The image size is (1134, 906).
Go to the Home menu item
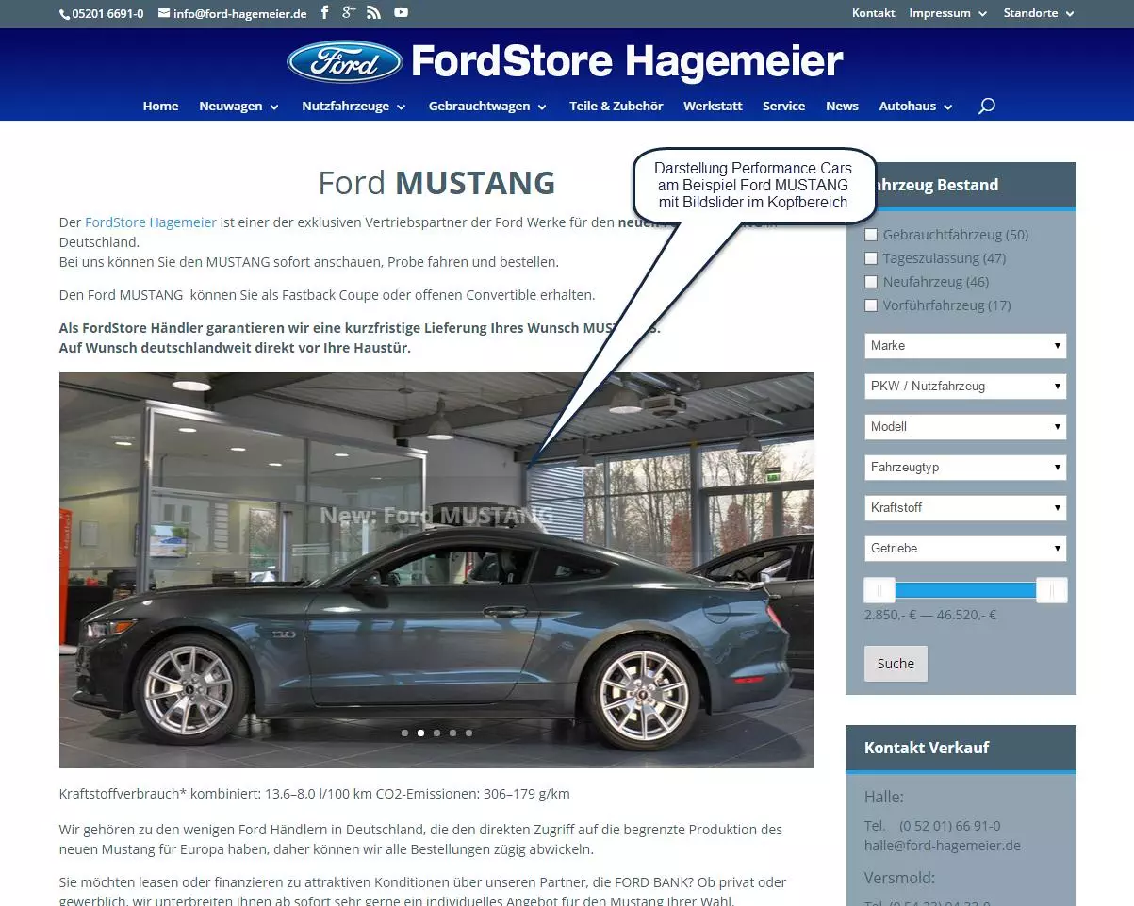160,107
